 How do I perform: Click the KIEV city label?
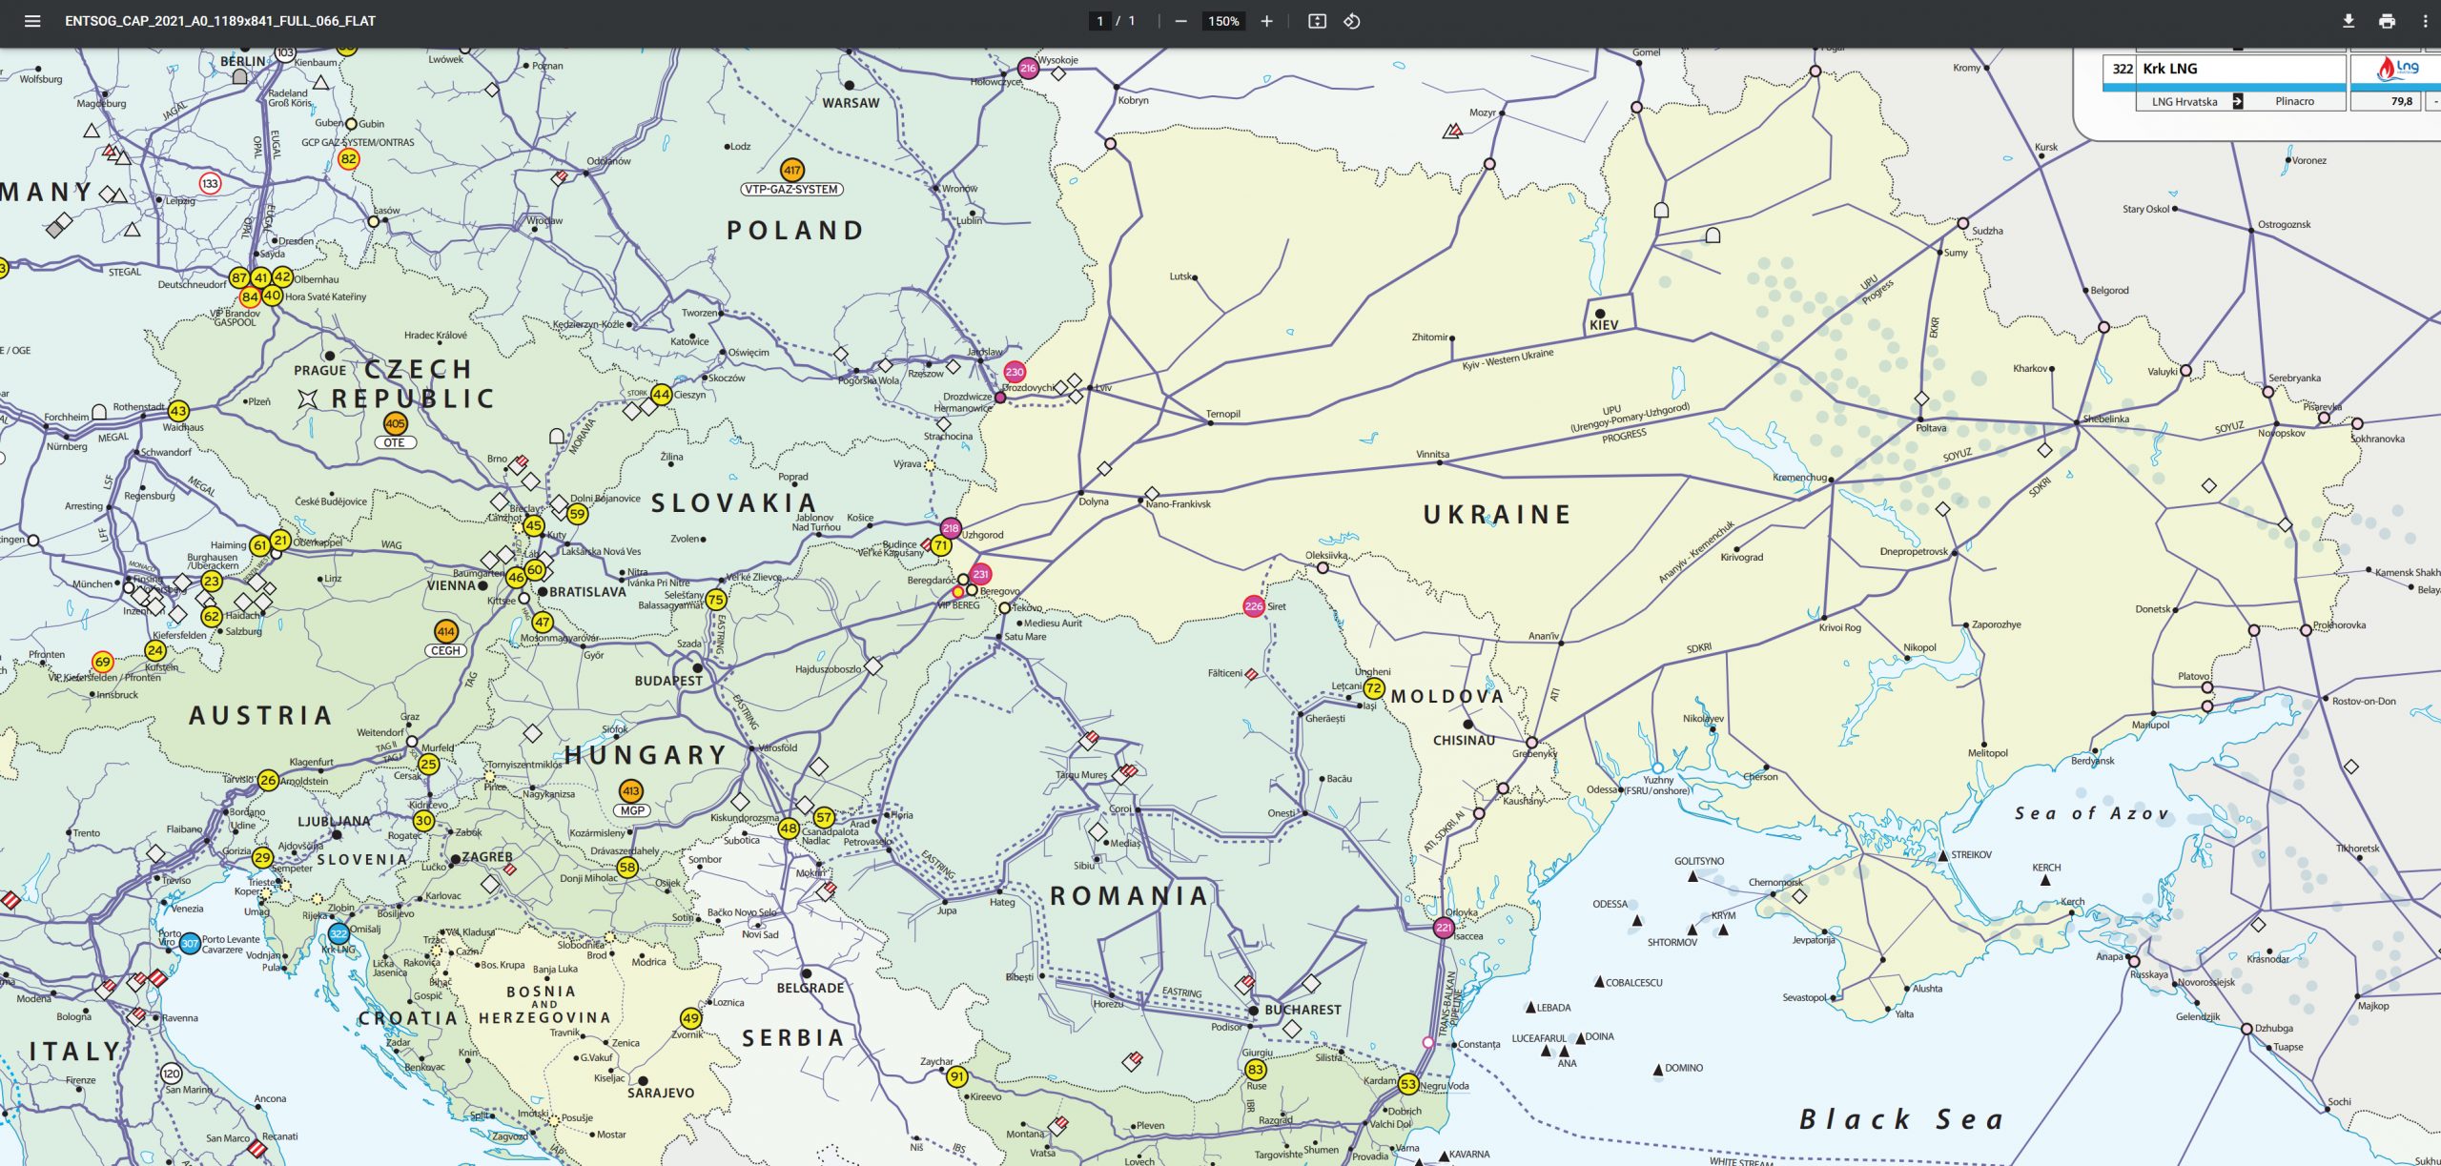[1604, 325]
